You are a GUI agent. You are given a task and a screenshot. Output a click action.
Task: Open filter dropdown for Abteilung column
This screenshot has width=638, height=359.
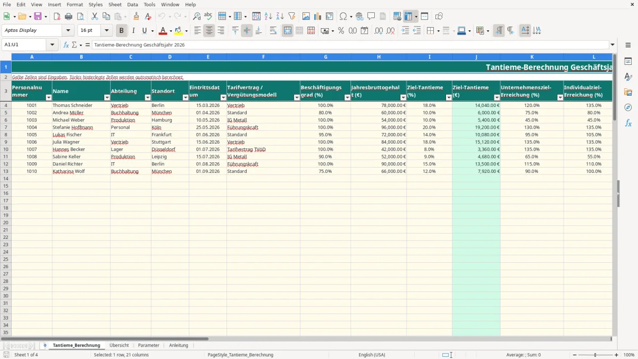147,97
